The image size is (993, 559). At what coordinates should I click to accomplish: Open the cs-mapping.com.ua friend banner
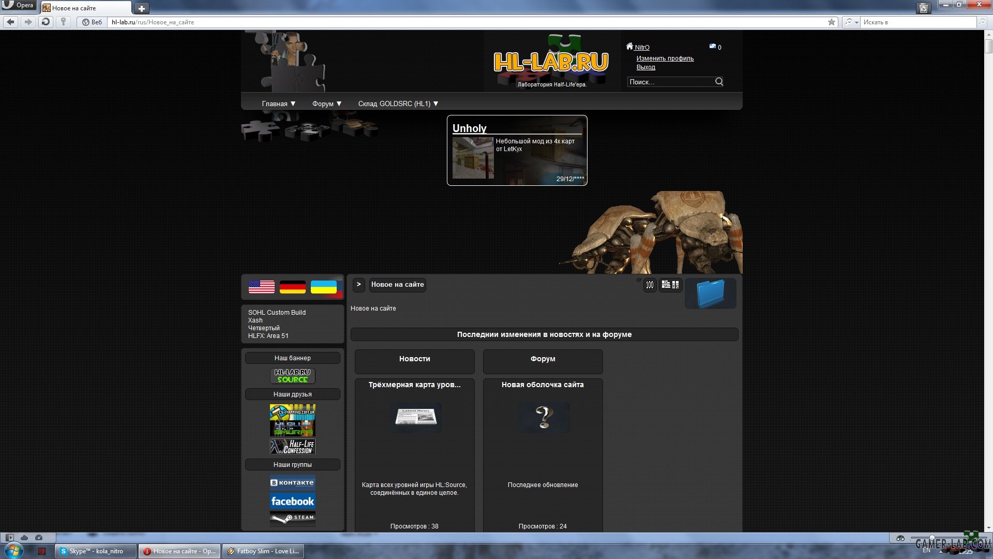point(293,411)
